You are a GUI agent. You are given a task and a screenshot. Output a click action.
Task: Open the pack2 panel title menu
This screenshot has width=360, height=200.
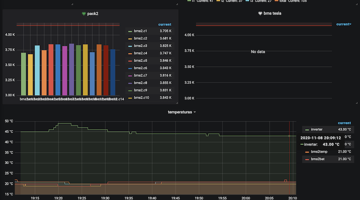(x=93, y=14)
